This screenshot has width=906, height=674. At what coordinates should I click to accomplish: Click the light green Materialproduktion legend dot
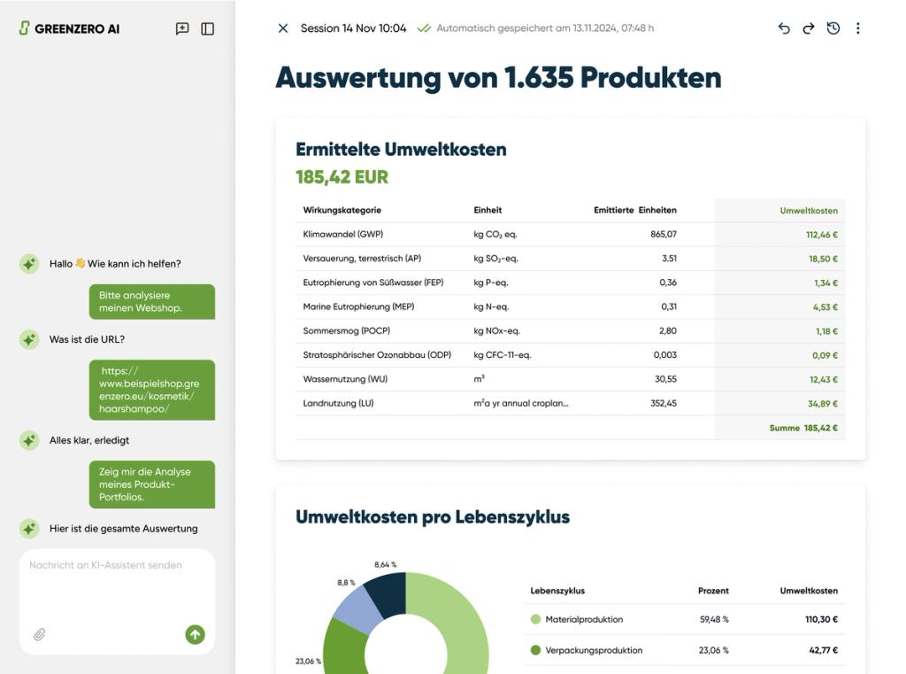point(535,620)
